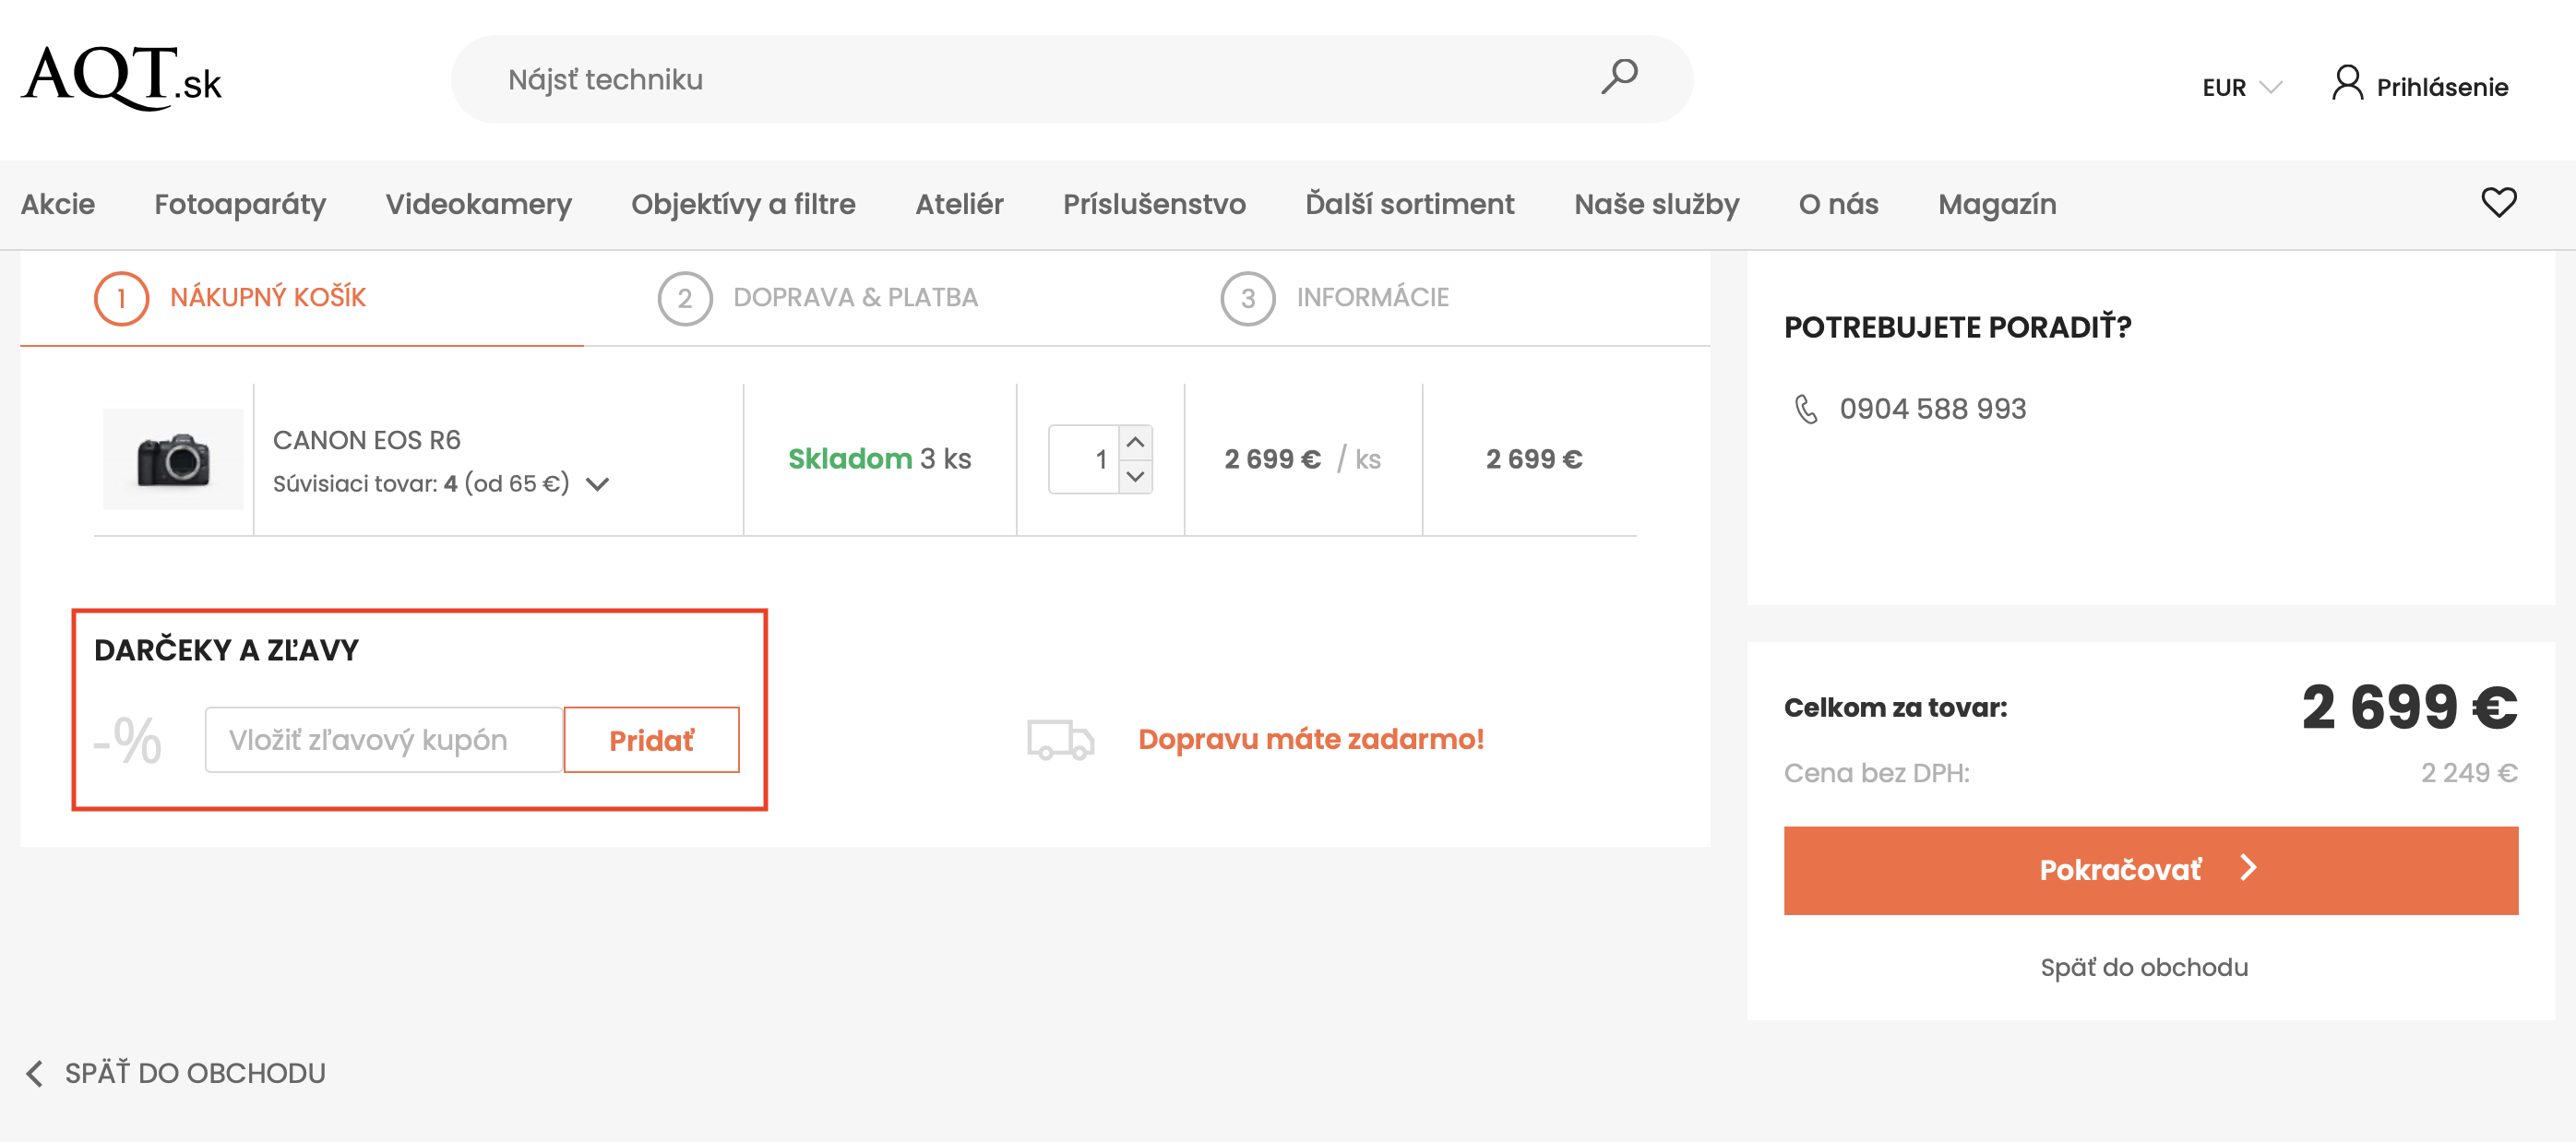
Task: Click the Pokračovať button
Action: pyautogui.click(x=2150, y=870)
